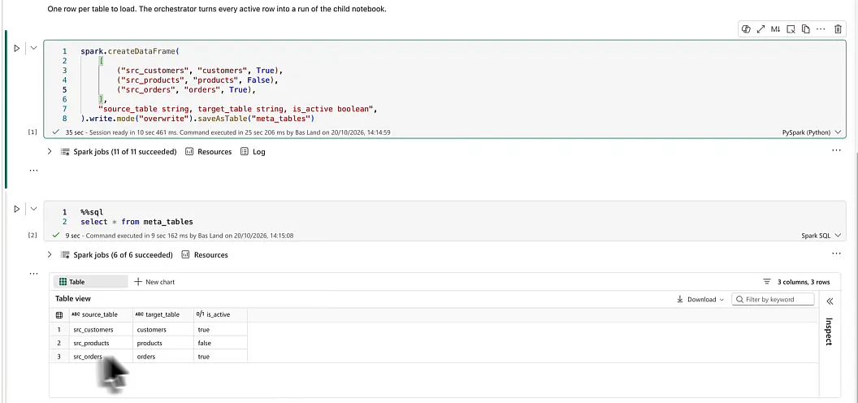Click the %%sql magic line
The width and height of the screenshot is (858, 403).
(x=91, y=212)
